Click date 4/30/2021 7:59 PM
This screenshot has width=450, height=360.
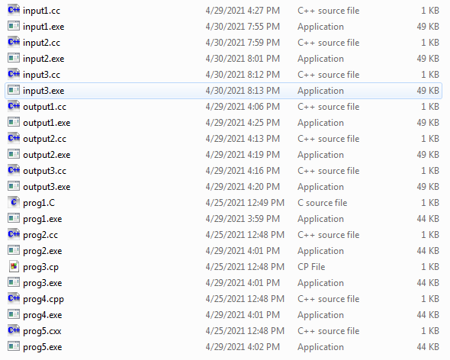243,43
